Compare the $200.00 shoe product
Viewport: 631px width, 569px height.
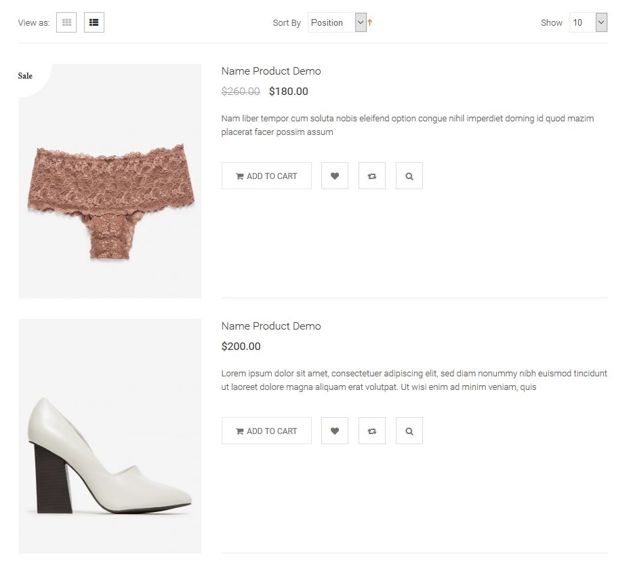(x=371, y=431)
